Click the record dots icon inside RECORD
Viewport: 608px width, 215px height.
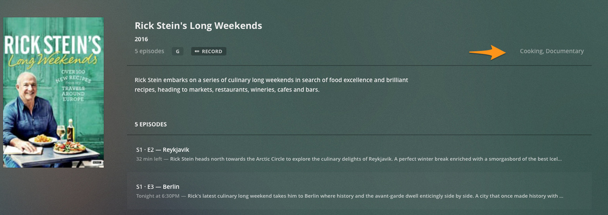pos(197,52)
